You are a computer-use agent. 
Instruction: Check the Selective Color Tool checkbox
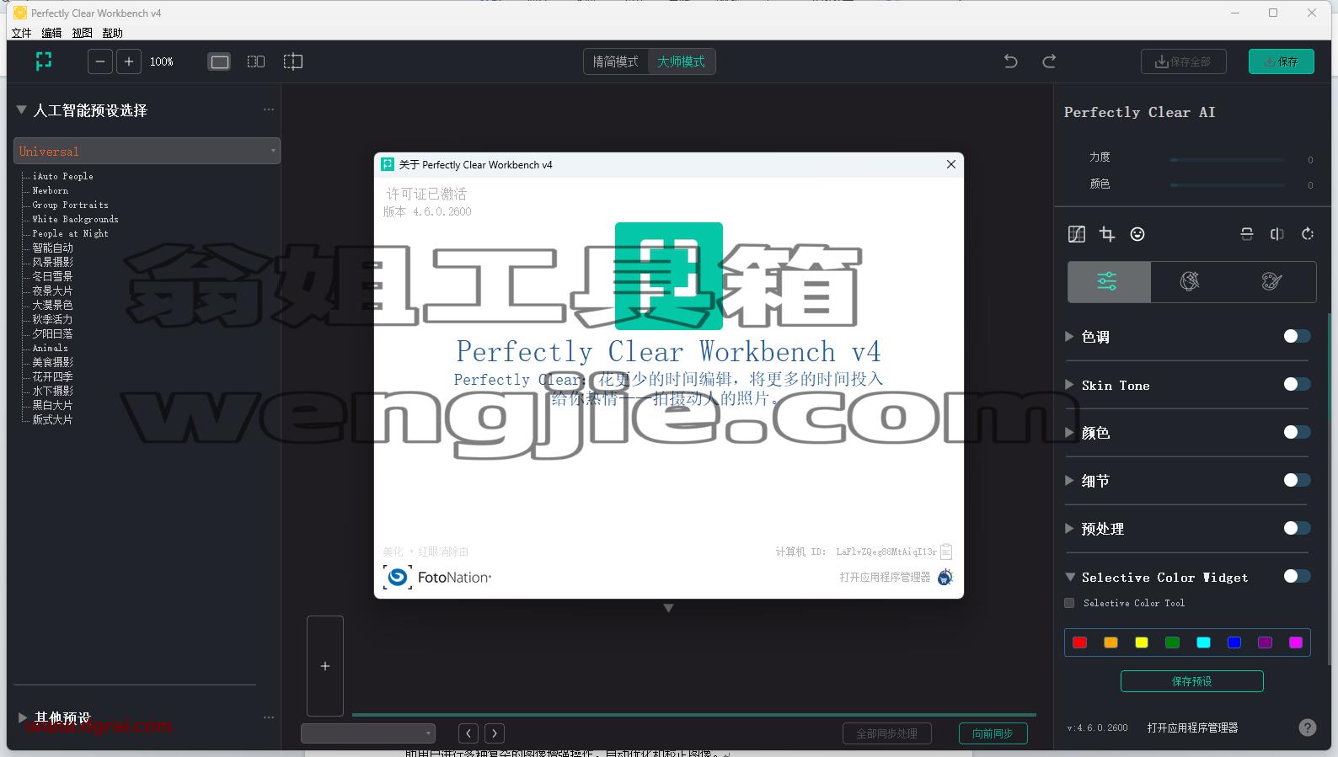(x=1069, y=603)
